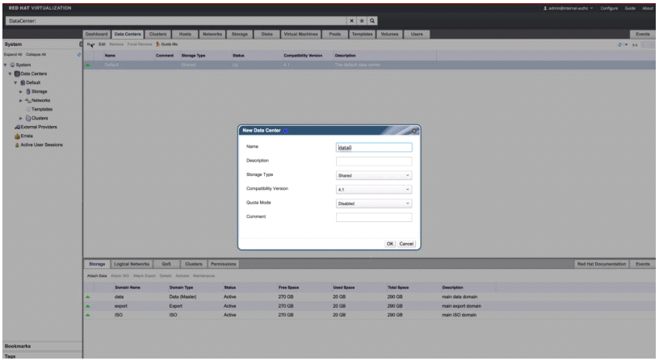
Task: Switch to the Virtual Machines tab
Action: (x=300, y=34)
